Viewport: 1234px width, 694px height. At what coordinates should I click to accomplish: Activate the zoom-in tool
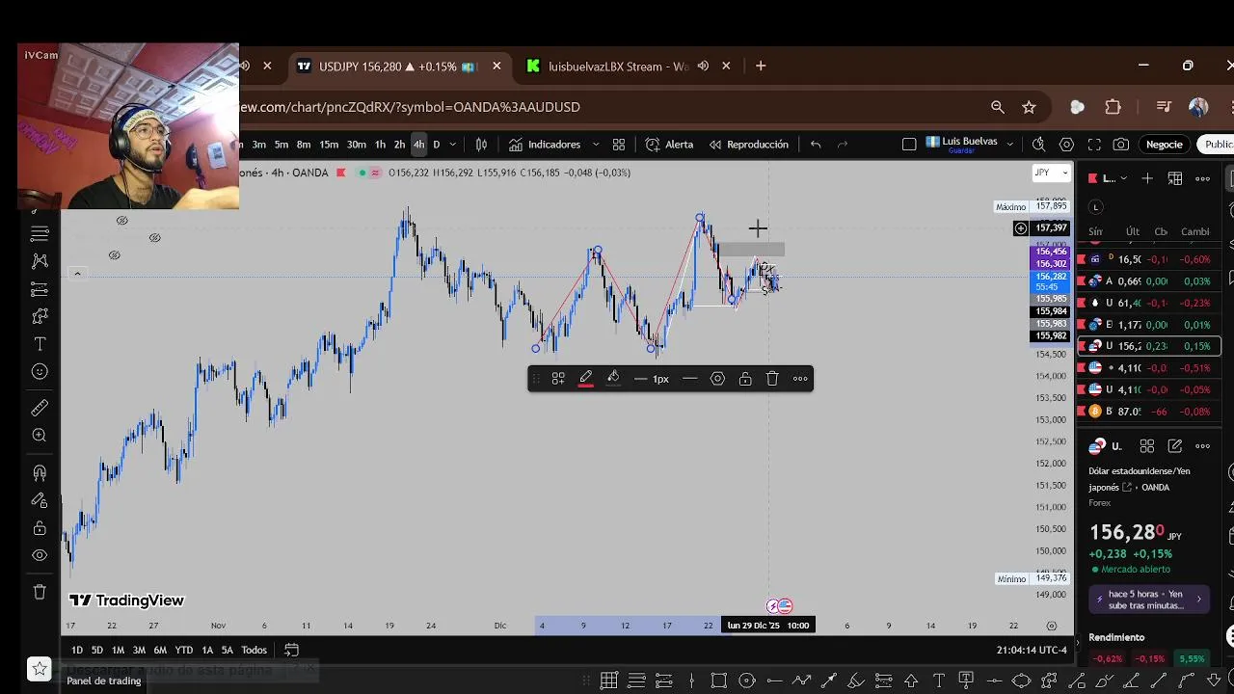[40, 436]
